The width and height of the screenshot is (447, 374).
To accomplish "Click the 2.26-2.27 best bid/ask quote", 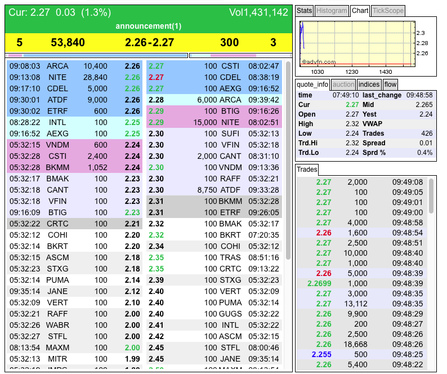I will [x=149, y=42].
